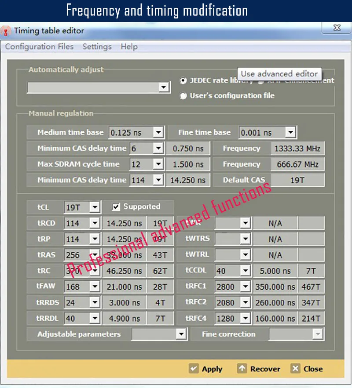Expand the tRFC1 value dropdown
This screenshot has width=352, height=388.
pos(245,287)
